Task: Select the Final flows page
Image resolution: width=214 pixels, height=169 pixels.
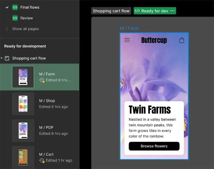Action: 30,7
